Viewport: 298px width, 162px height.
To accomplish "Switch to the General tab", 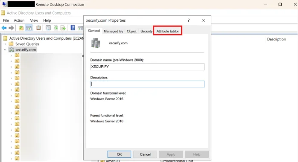I will tap(94, 31).
